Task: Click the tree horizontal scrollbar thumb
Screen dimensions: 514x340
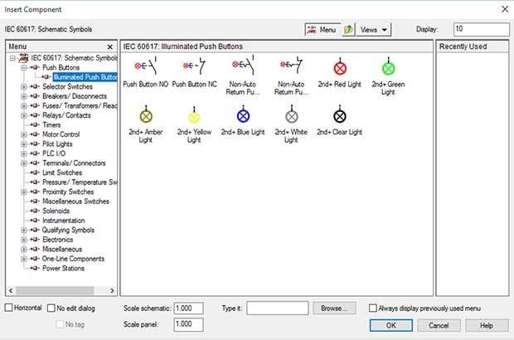Action: tap(55, 290)
